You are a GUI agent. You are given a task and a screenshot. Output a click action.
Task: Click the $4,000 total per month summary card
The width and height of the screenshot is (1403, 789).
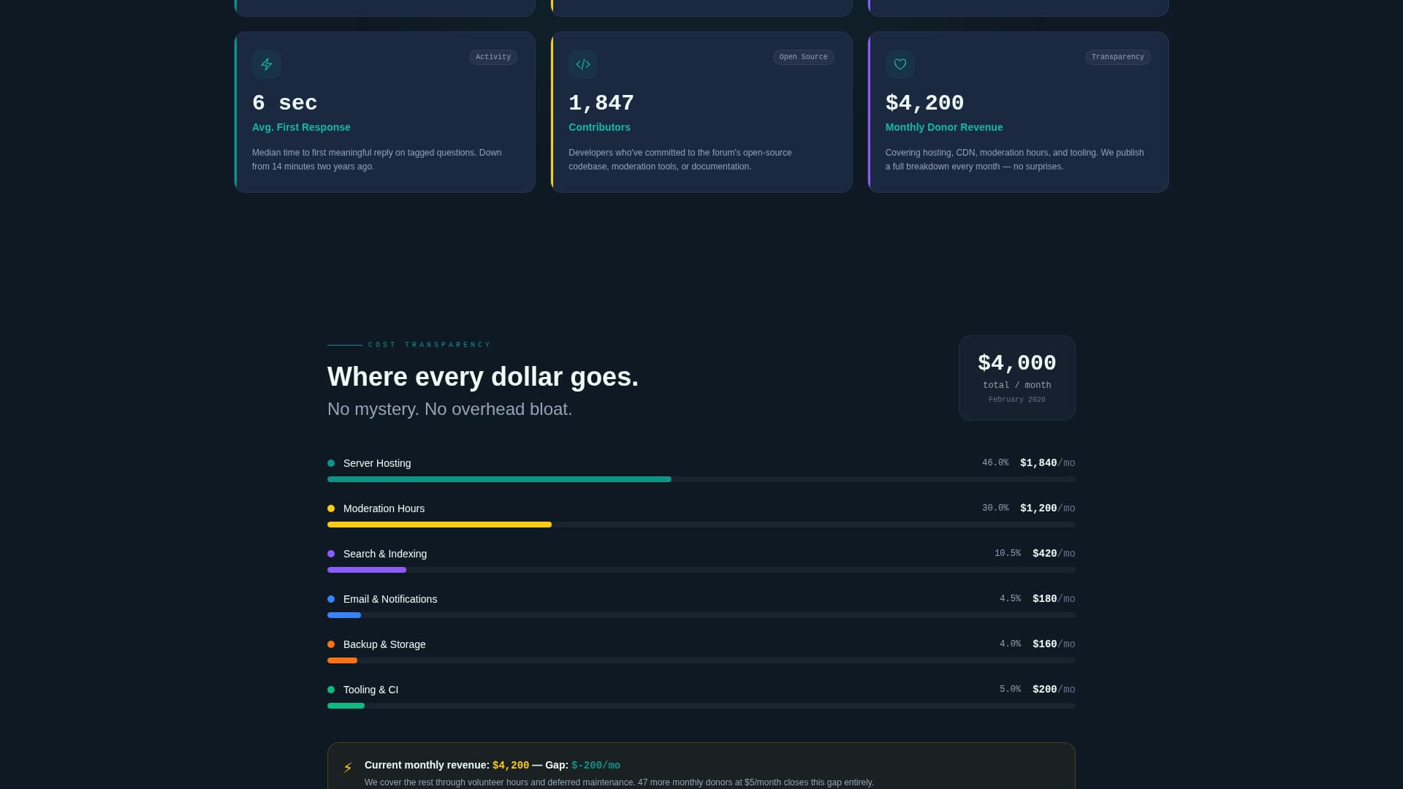pyautogui.click(x=1016, y=377)
